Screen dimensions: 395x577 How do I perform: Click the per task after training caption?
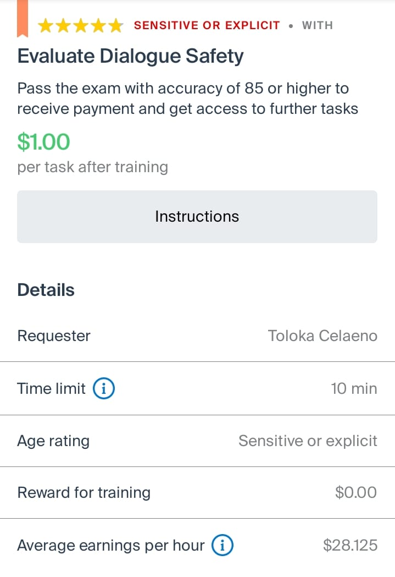pyautogui.click(x=93, y=167)
